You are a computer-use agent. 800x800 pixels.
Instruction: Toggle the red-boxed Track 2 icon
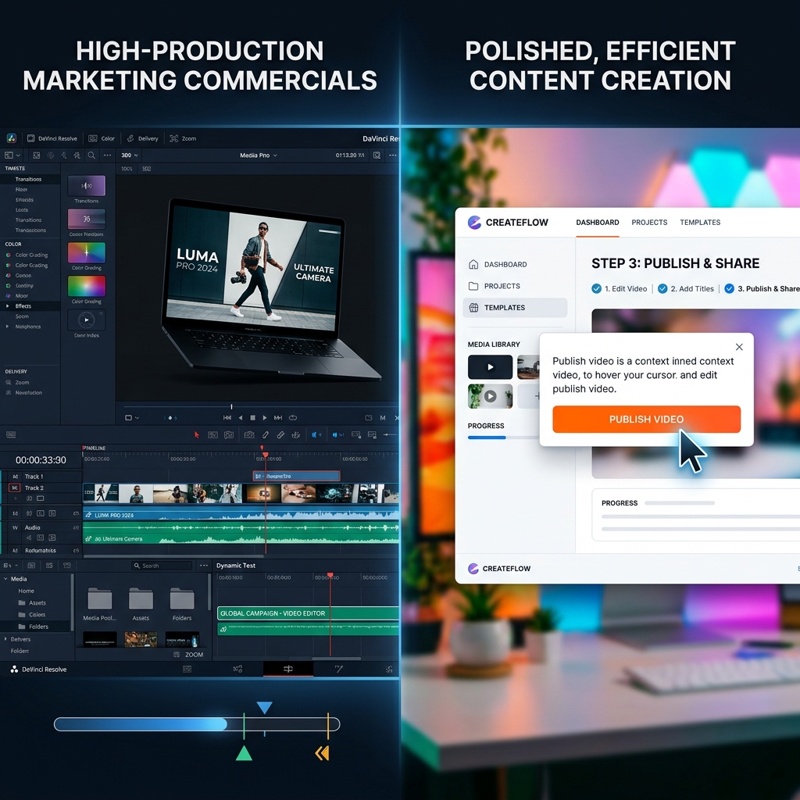(15, 487)
